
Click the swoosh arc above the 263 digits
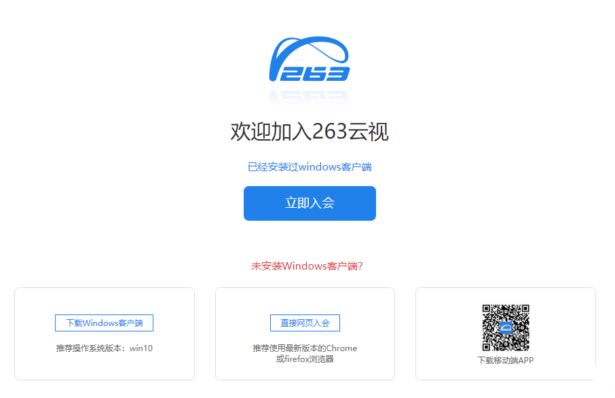coord(310,50)
